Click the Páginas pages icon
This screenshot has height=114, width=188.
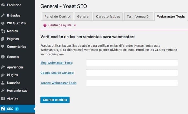pyautogui.click(x=3, y=39)
